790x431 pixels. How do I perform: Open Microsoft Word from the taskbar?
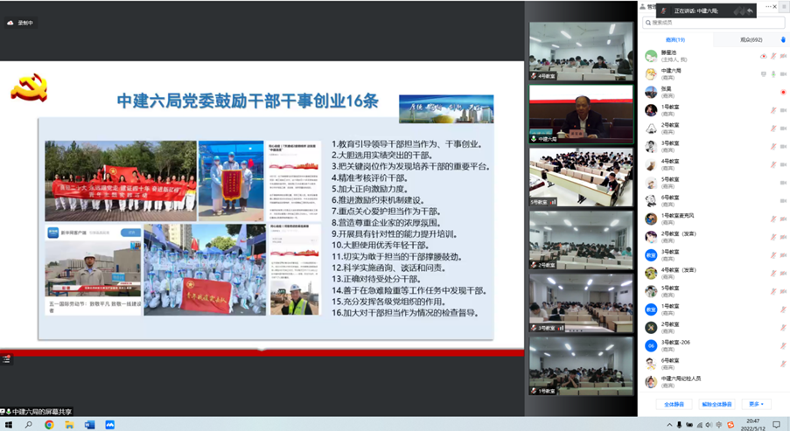click(x=89, y=425)
